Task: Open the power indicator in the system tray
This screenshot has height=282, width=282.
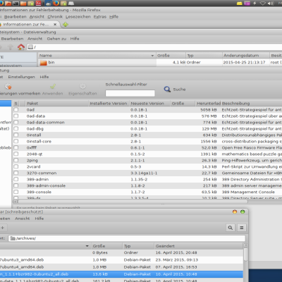Action: (x=255, y=4)
